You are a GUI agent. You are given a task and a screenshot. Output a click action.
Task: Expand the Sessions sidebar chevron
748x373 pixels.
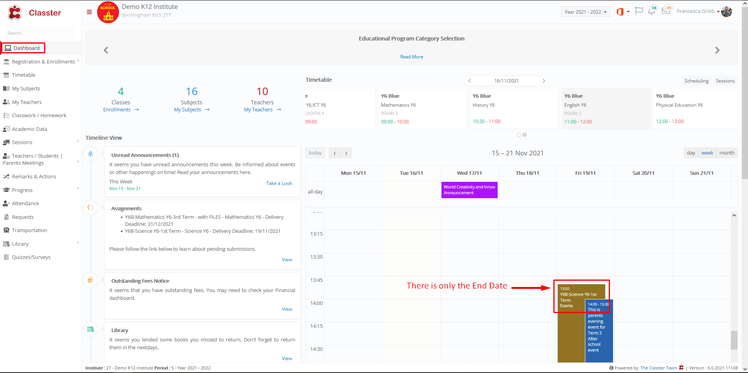click(x=78, y=141)
